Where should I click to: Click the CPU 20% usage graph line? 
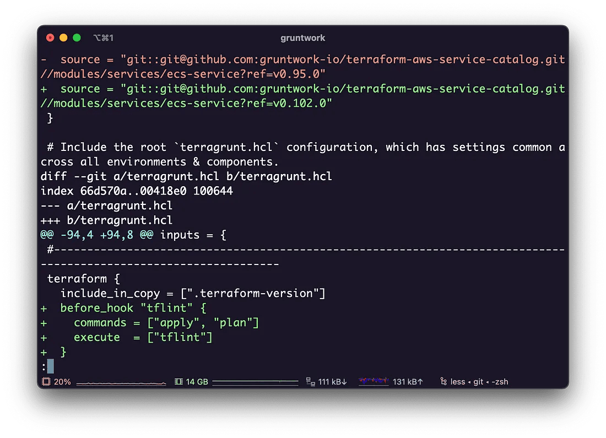[x=121, y=383]
